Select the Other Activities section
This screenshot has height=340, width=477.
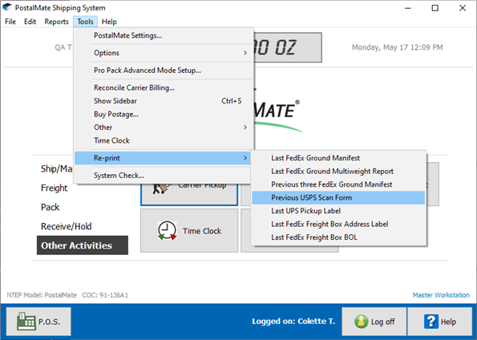click(83, 245)
